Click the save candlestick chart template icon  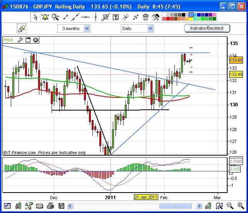(18, 206)
